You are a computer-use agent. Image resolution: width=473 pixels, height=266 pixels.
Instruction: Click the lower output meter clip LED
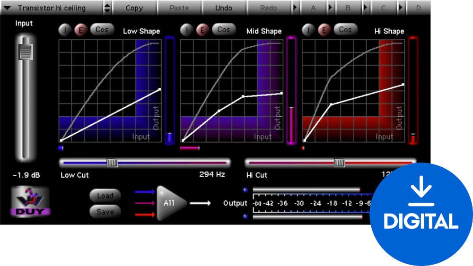[245, 216]
